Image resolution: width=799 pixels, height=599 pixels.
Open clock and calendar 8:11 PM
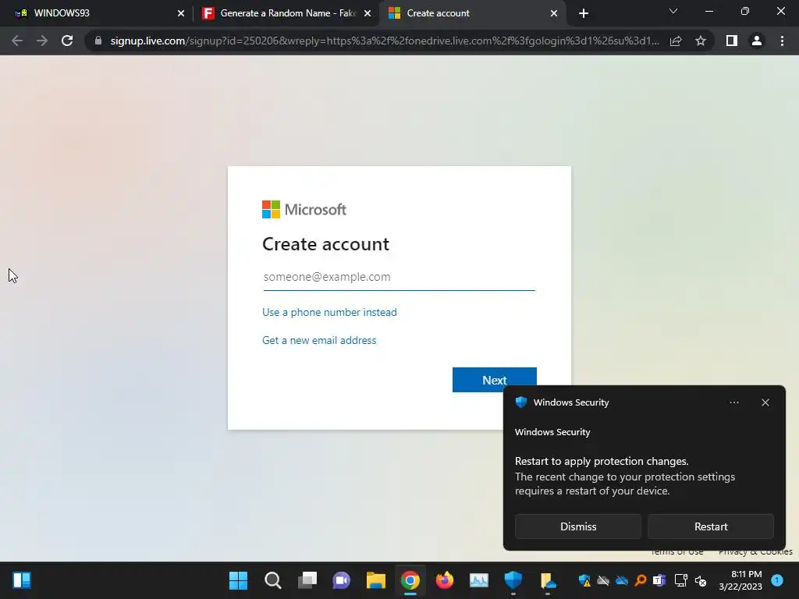click(x=740, y=580)
